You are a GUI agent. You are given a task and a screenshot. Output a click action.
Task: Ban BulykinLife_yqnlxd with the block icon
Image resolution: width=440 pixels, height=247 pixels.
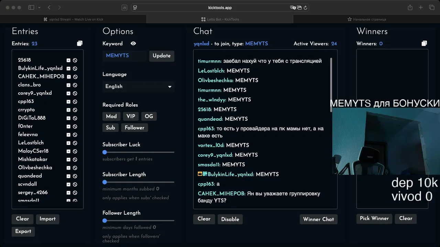75,69
